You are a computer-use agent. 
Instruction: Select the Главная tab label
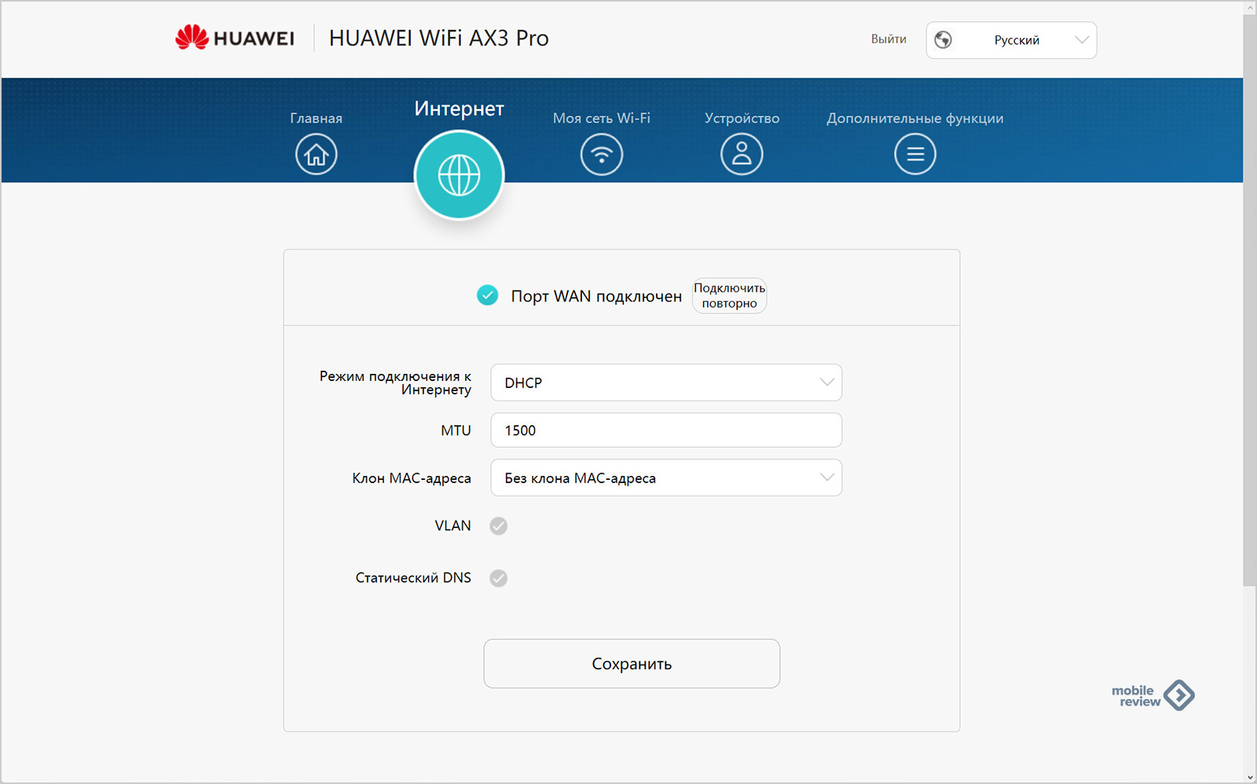pyautogui.click(x=316, y=118)
